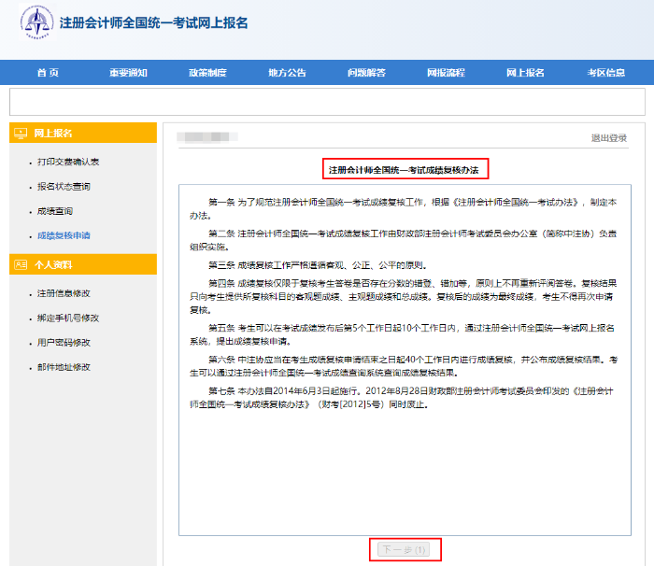View the 网报流程 page

(x=446, y=73)
